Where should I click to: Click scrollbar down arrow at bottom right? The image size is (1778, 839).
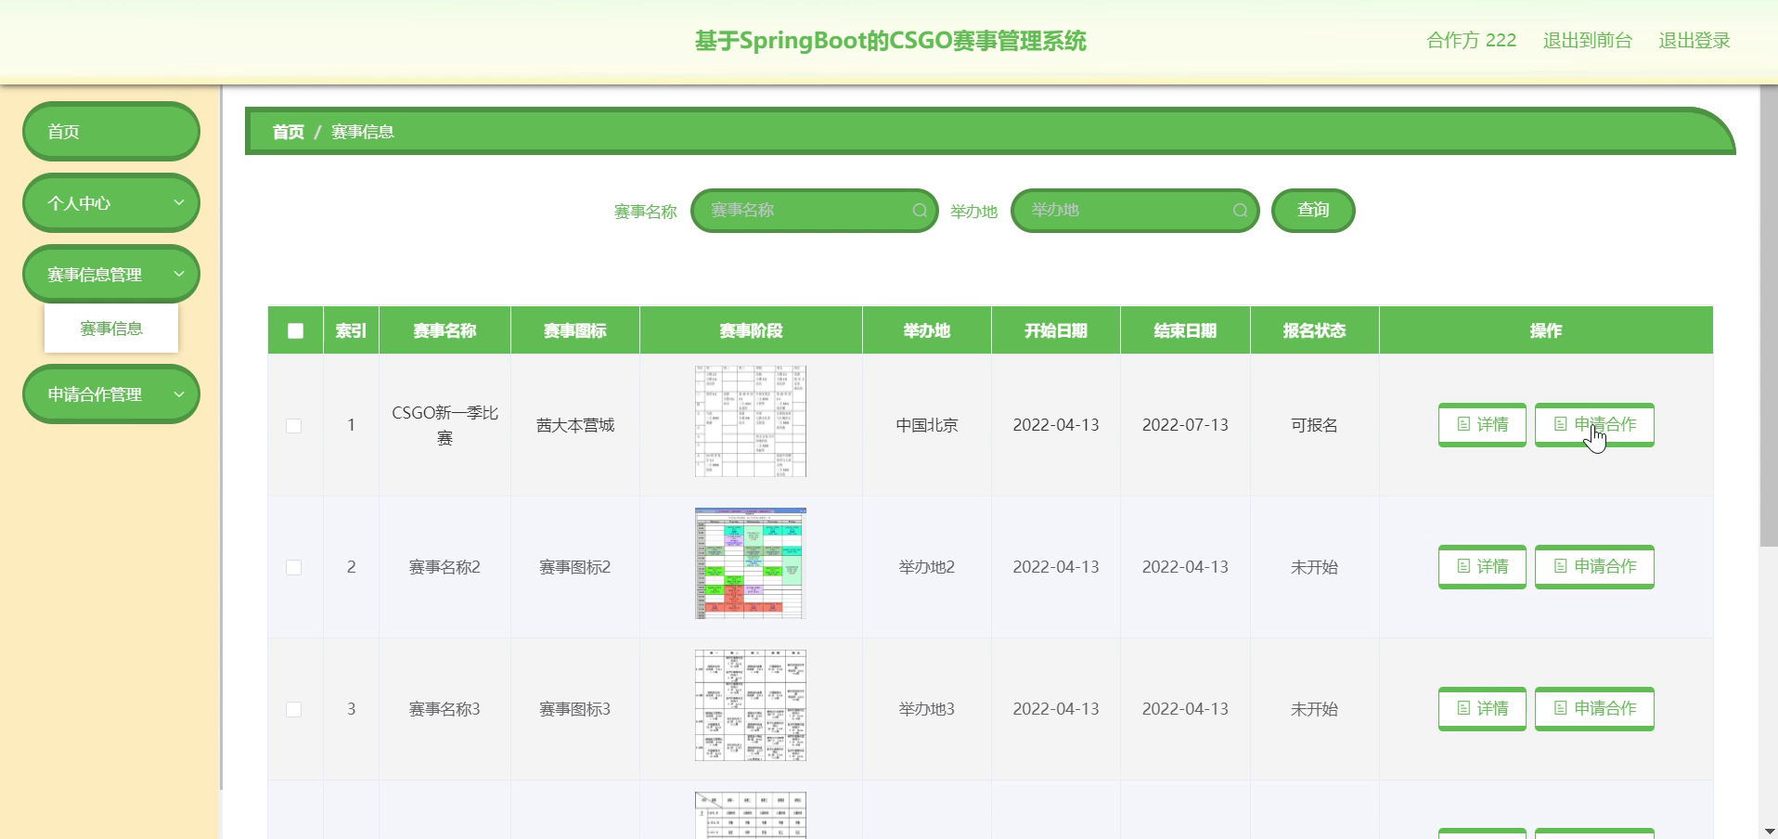pyautogui.click(x=1769, y=831)
